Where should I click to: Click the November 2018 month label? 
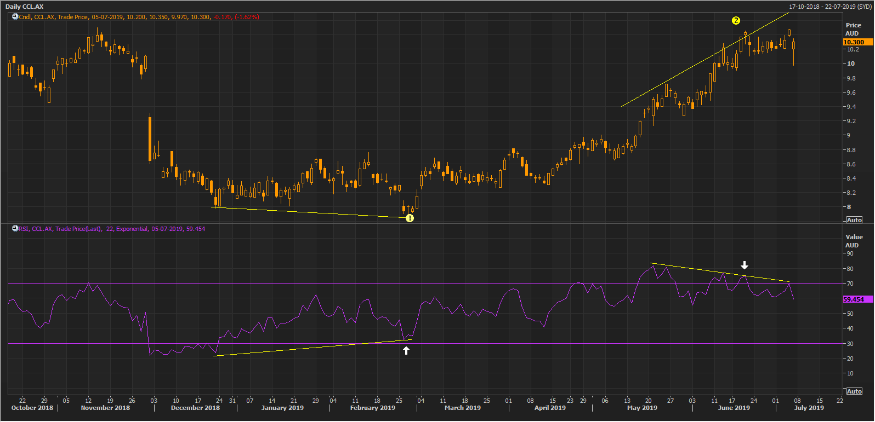click(105, 408)
